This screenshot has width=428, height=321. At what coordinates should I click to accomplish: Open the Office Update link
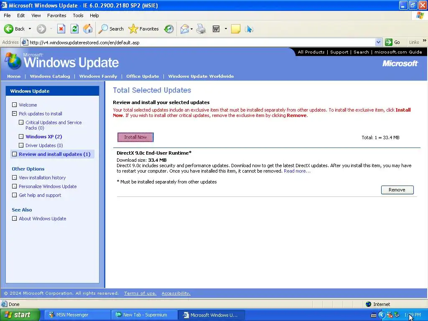(x=143, y=76)
